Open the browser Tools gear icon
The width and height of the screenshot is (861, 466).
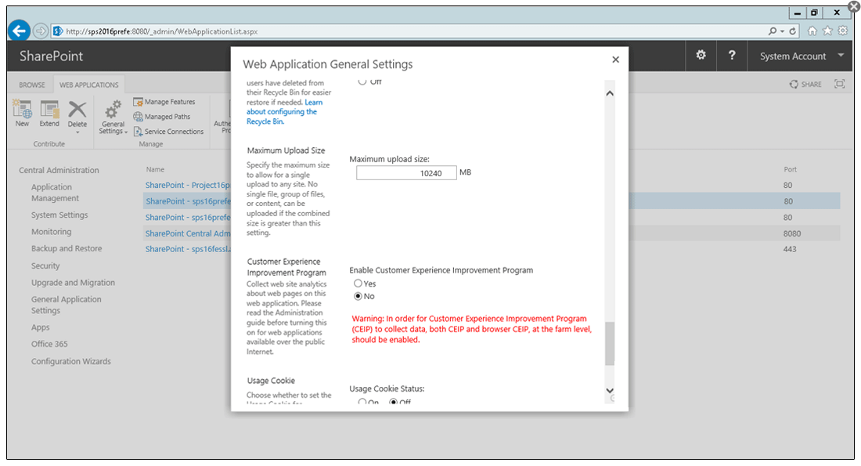pyautogui.click(x=843, y=31)
